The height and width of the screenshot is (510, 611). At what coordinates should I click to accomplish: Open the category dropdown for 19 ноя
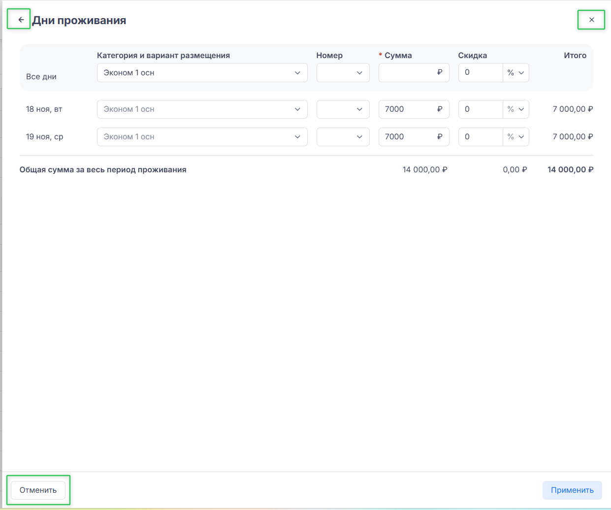[202, 137]
